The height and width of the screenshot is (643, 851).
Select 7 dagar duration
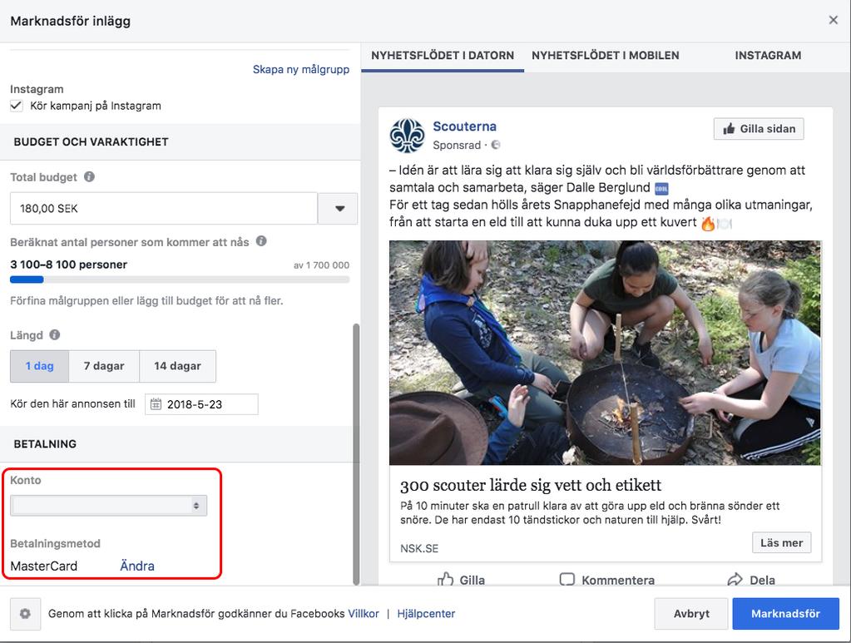[104, 366]
